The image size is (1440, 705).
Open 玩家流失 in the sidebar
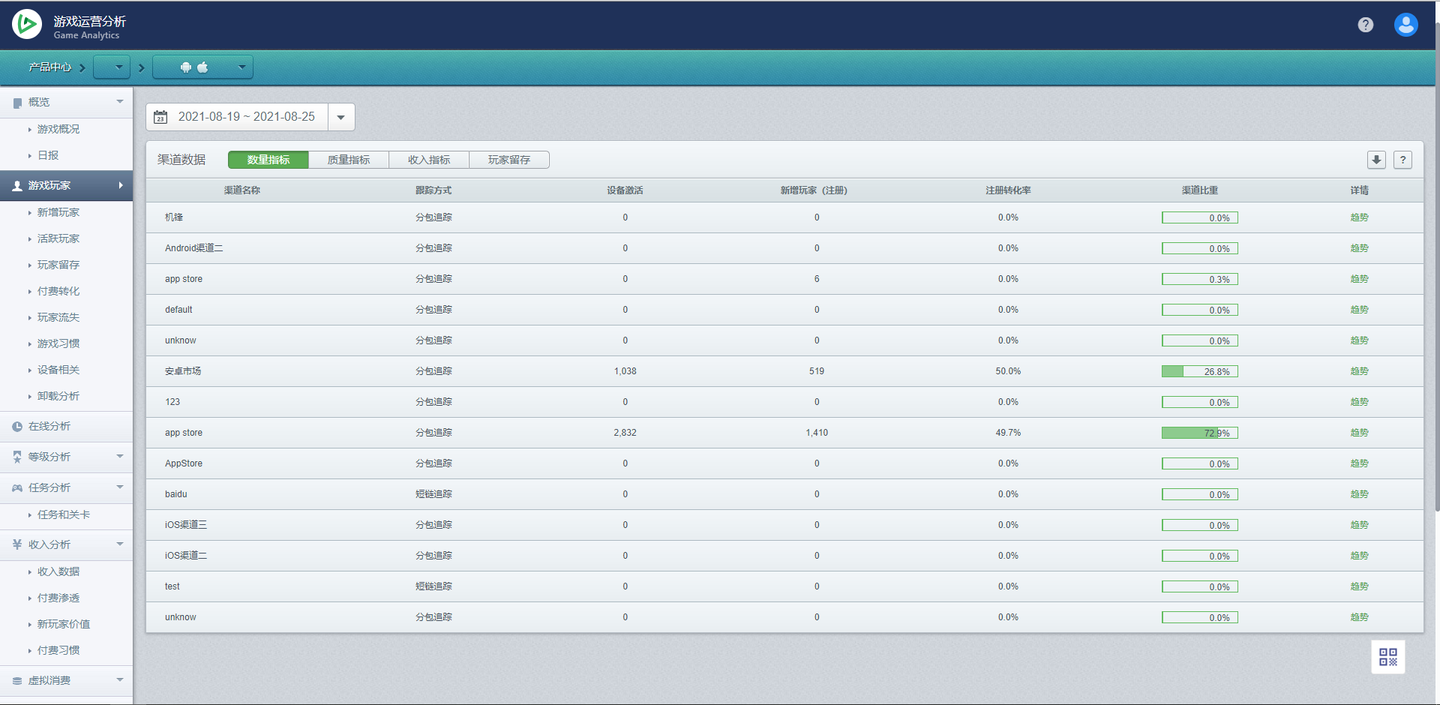coord(58,317)
